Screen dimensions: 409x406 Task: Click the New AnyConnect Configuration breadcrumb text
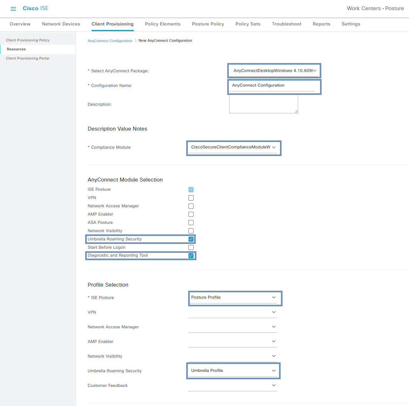[165, 40]
